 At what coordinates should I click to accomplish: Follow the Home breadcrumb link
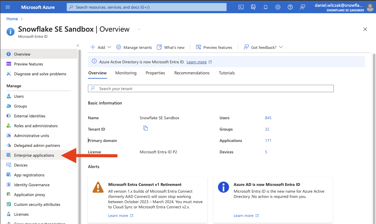[x=12, y=19]
